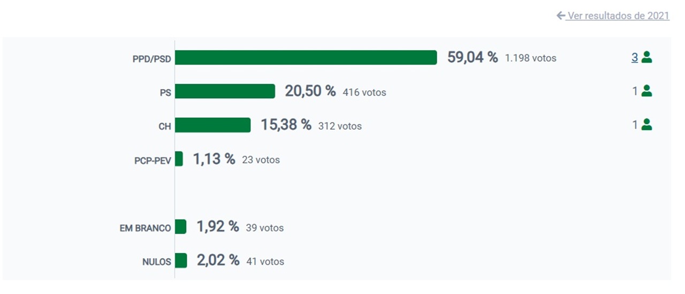Click the PPD/PSD green result bar
Screen dimensions: 685x294
tap(306, 58)
